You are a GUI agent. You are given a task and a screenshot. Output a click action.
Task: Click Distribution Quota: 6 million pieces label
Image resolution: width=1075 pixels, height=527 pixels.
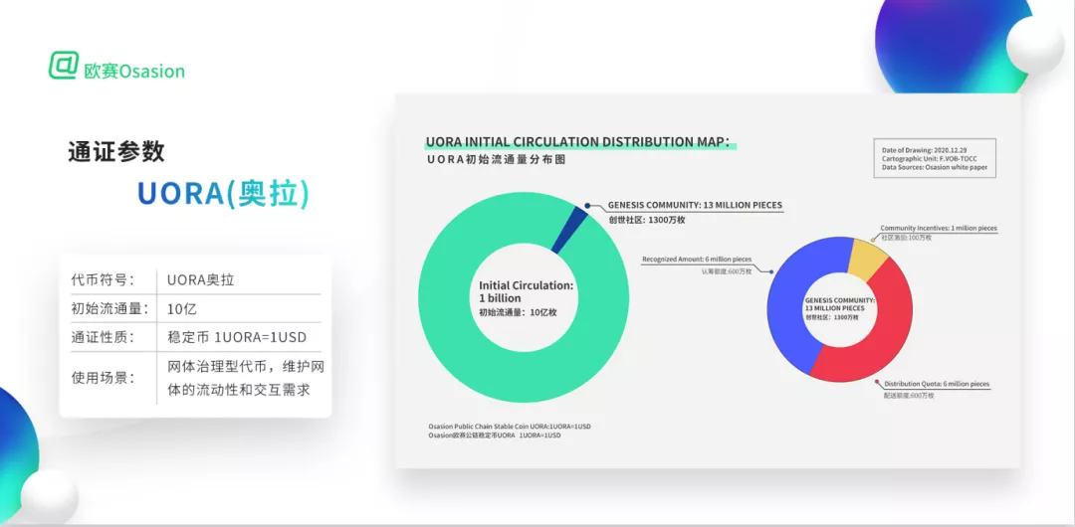pyautogui.click(x=937, y=384)
